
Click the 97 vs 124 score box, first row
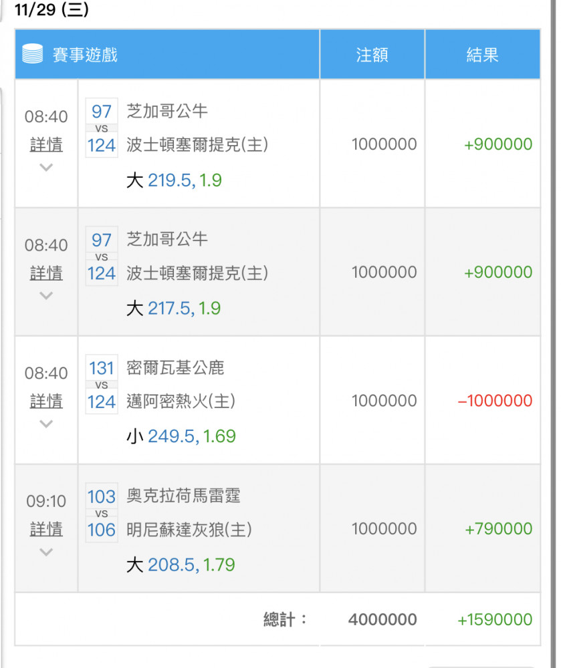point(102,128)
